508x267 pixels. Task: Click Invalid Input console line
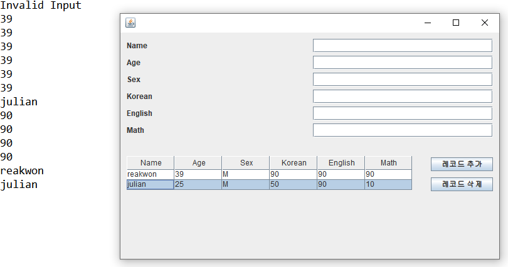click(41, 5)
